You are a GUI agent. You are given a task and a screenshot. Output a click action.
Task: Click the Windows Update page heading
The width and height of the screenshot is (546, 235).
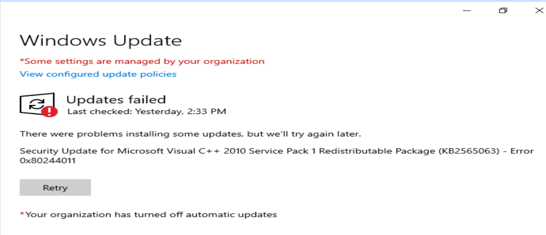pyautogui.click(x=100, y=41)
